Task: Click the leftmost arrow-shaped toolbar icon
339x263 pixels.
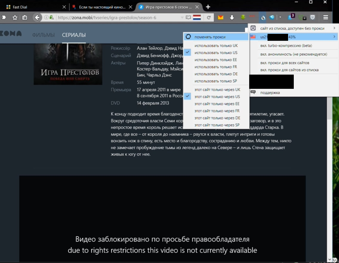Action: [x=4, y=17]
